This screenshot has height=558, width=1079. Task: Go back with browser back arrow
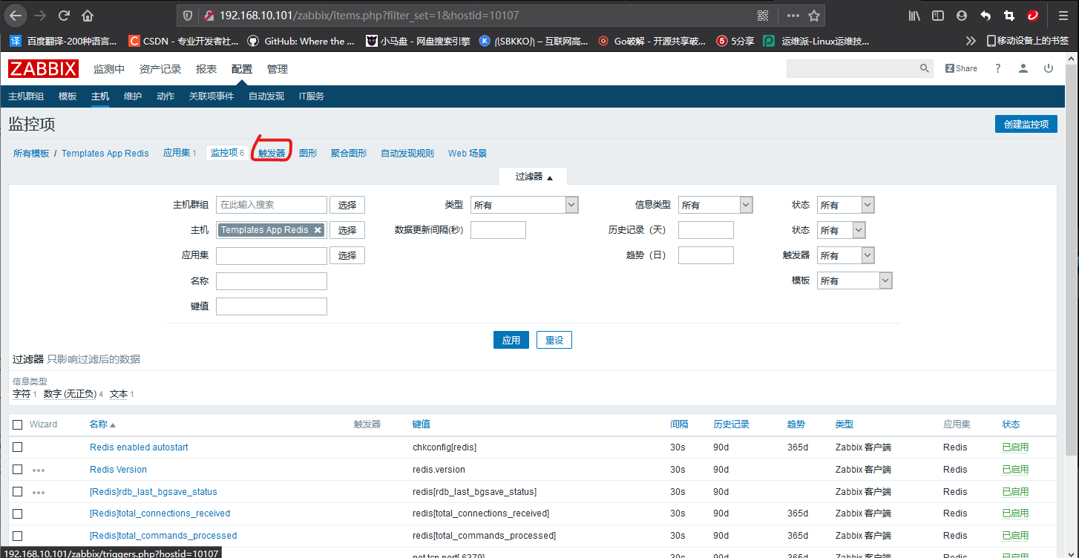[16, 16]
